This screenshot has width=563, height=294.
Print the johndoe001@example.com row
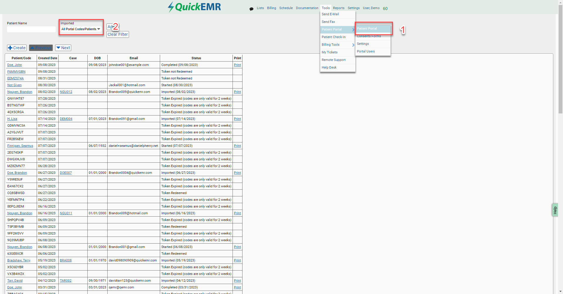(238, 65)
